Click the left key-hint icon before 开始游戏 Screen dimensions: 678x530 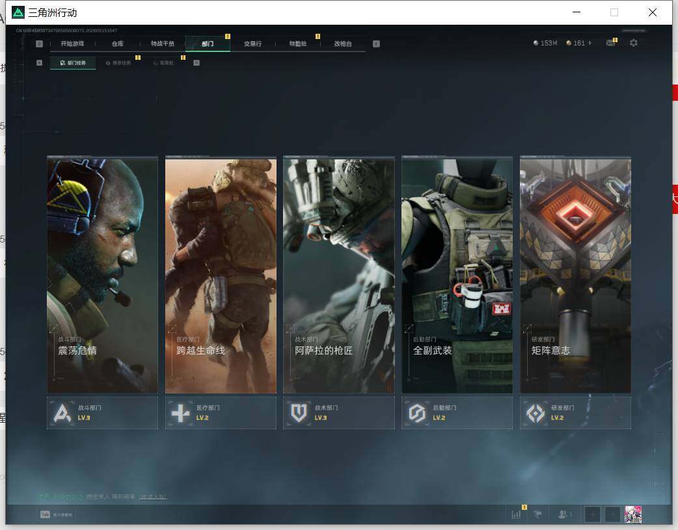[39, 44]
